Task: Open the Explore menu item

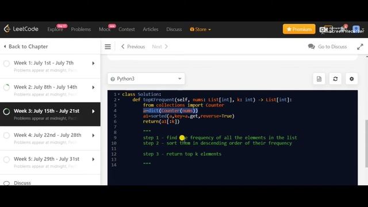Action: 55,29
